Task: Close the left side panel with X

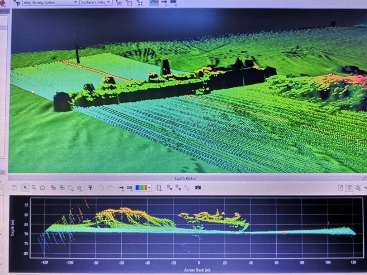Action: coord(3,173)
